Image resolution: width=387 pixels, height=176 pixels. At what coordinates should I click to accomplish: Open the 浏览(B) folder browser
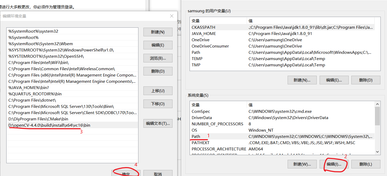coord(158,58)
